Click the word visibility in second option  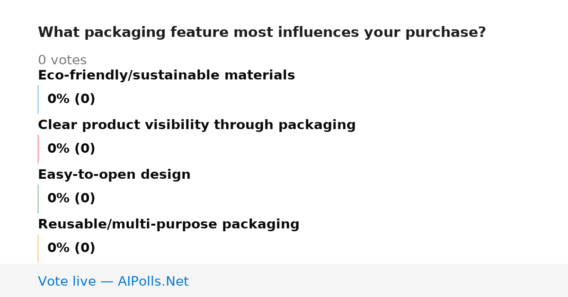pos(177,125)
